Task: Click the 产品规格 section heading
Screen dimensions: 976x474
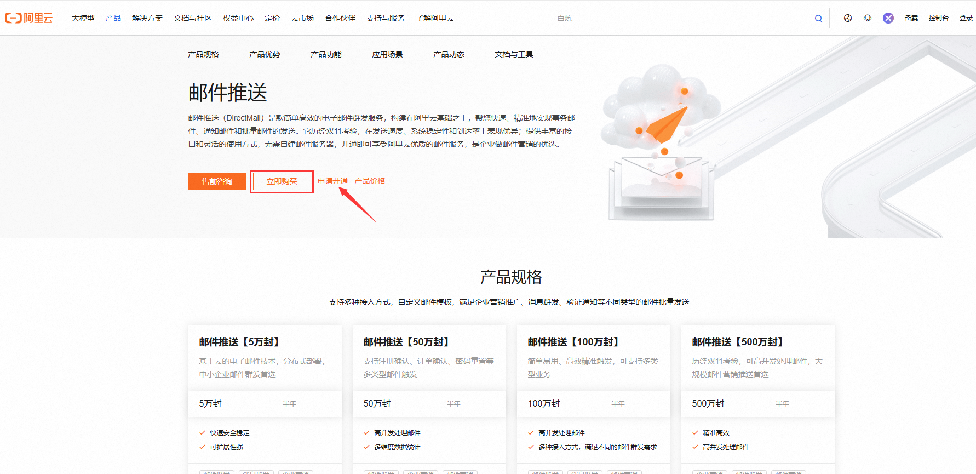Action: [511, 277]
